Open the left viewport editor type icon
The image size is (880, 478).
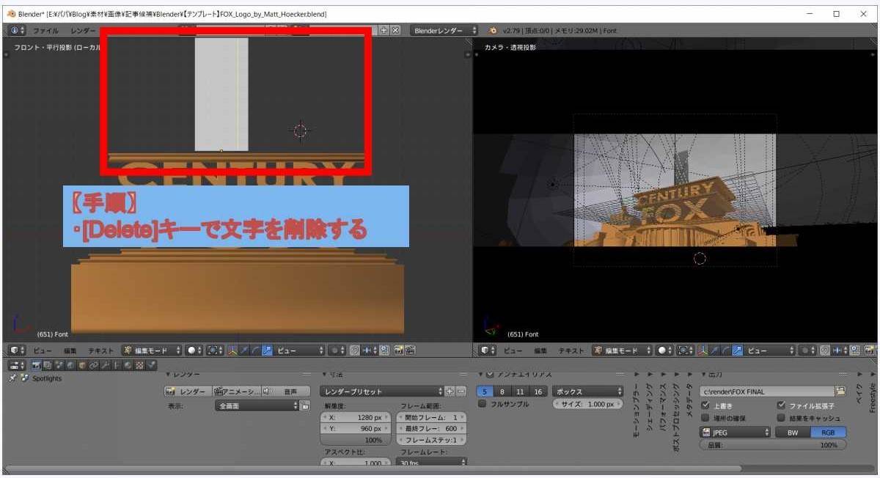point(17,350)
